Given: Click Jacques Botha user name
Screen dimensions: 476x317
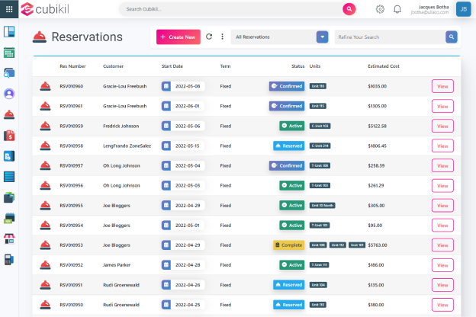Looking at the screenshot, I should [433, 7].
